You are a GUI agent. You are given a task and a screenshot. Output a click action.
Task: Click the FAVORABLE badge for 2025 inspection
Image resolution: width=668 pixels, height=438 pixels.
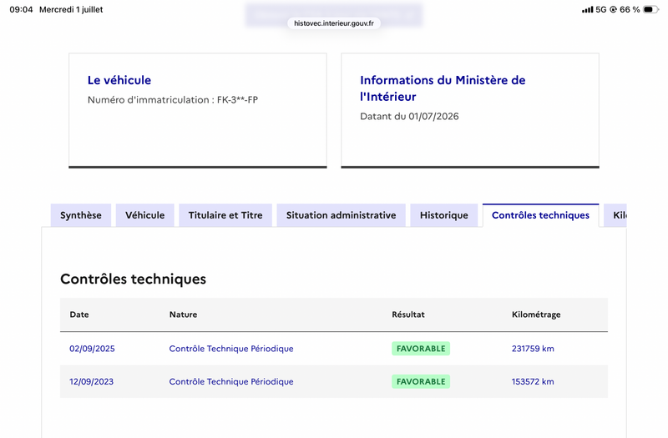pos(421,349)
